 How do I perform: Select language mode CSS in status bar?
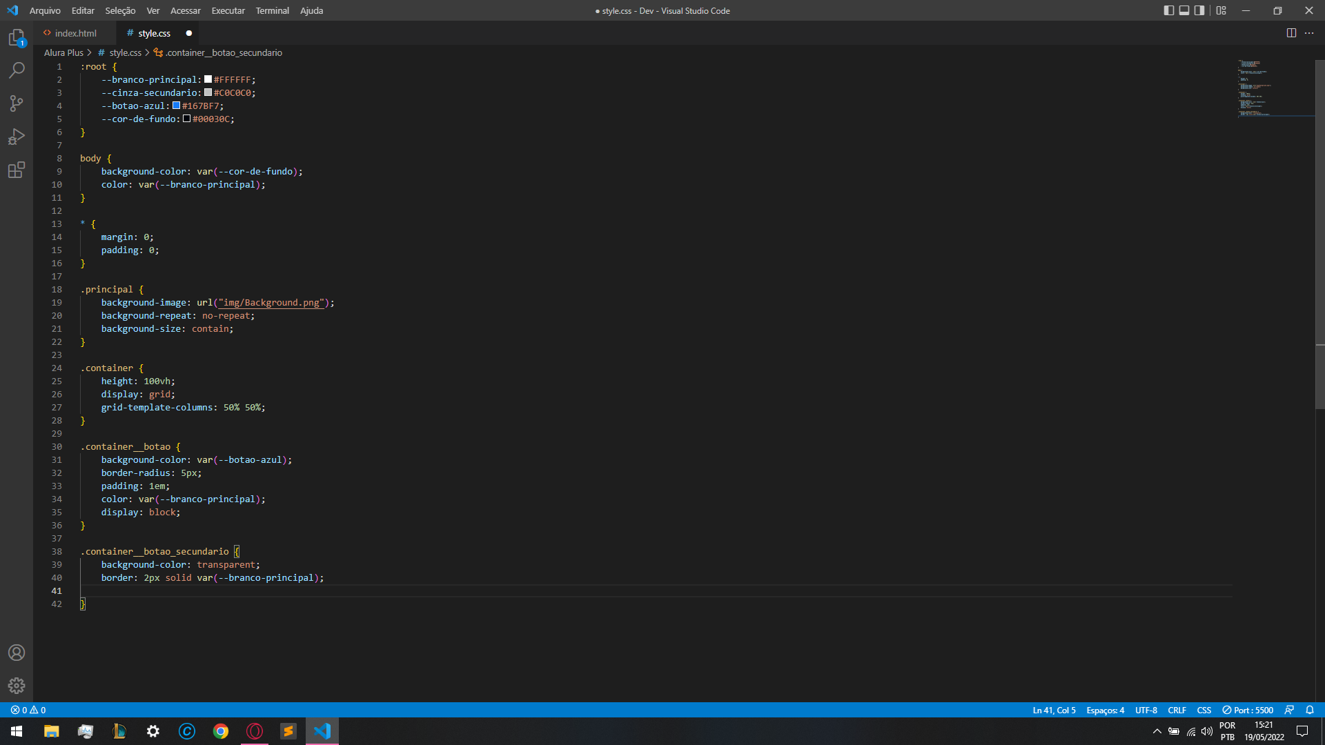tap(1204, 710)
